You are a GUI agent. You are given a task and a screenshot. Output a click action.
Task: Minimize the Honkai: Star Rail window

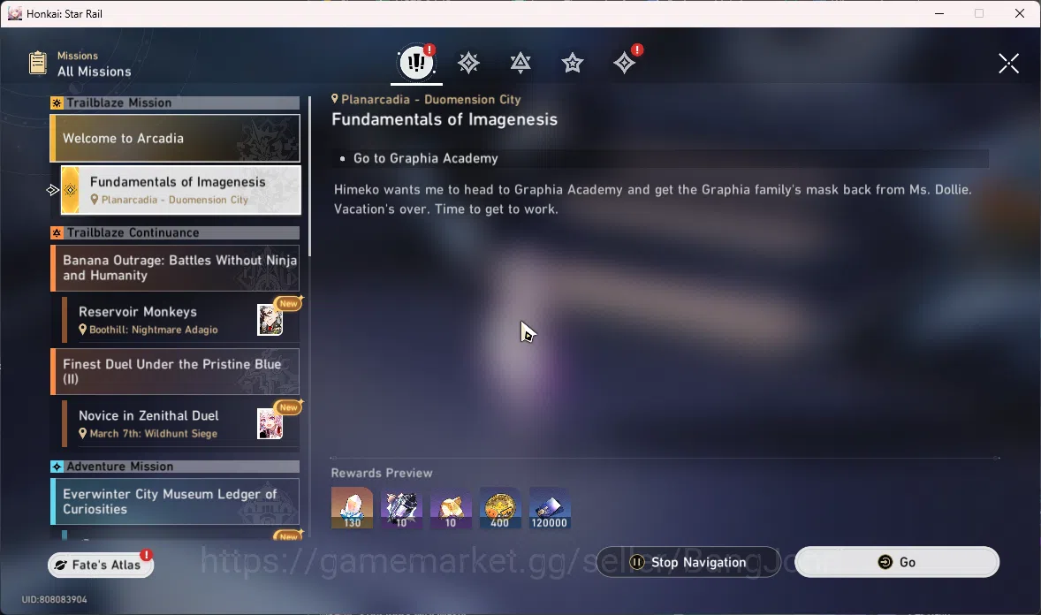coord(939,13)
